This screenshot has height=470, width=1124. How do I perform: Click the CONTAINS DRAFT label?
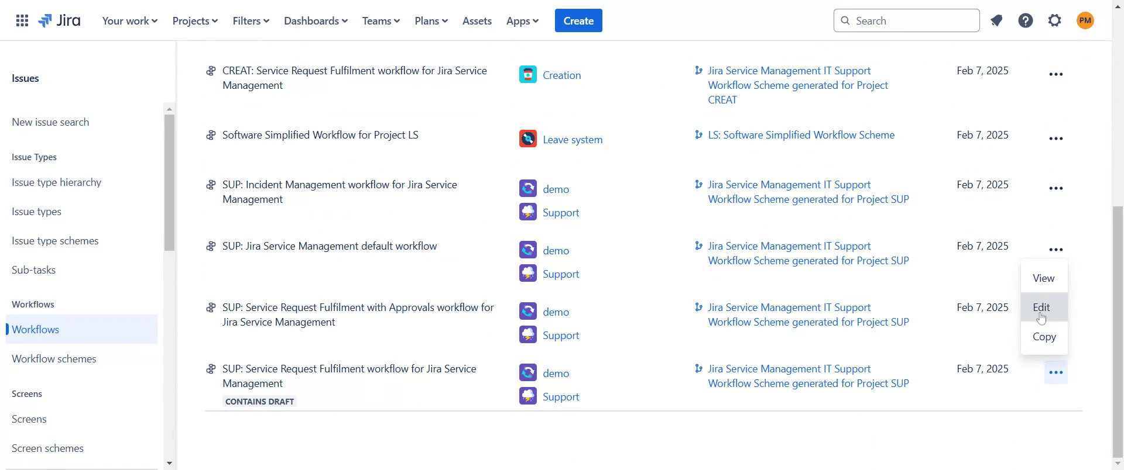pyautogui.click(x=259, y=402)
